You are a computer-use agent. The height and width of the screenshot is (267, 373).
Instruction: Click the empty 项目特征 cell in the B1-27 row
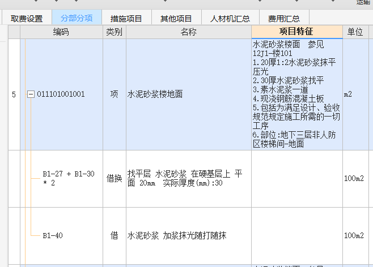[297, 179]
